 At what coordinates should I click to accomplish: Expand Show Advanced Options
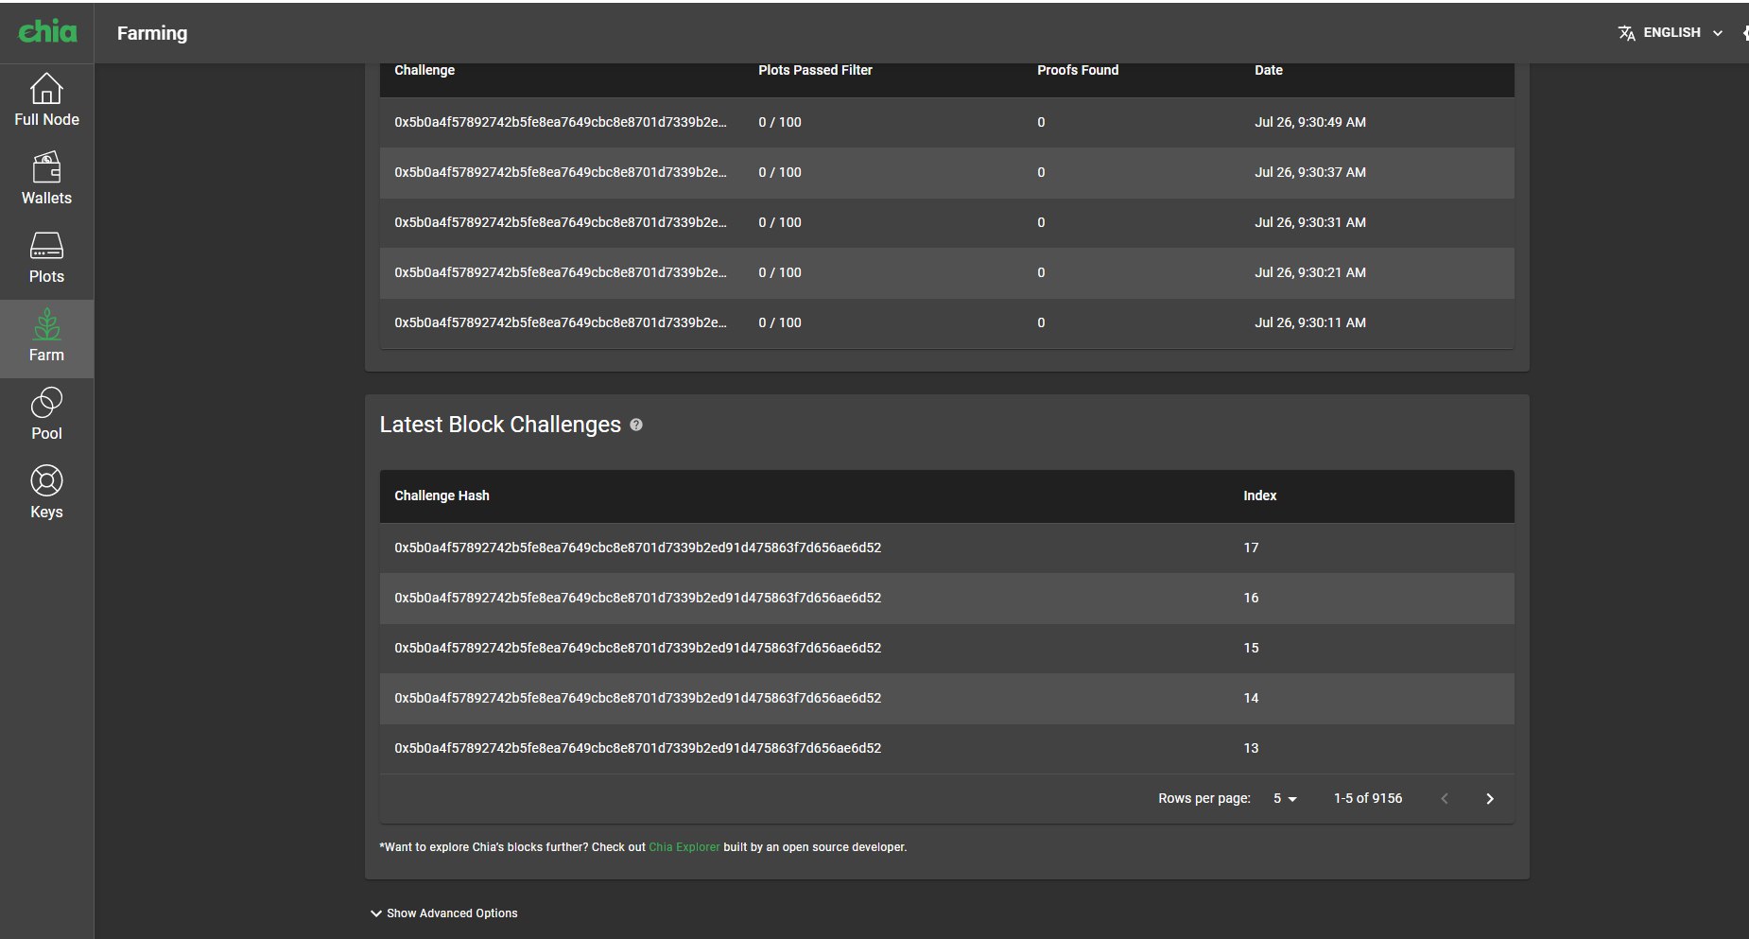click(x=444, y=913)
